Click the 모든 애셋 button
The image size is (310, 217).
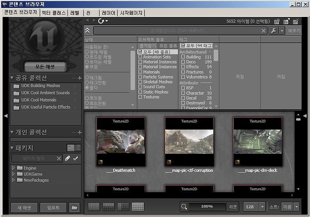45,66
